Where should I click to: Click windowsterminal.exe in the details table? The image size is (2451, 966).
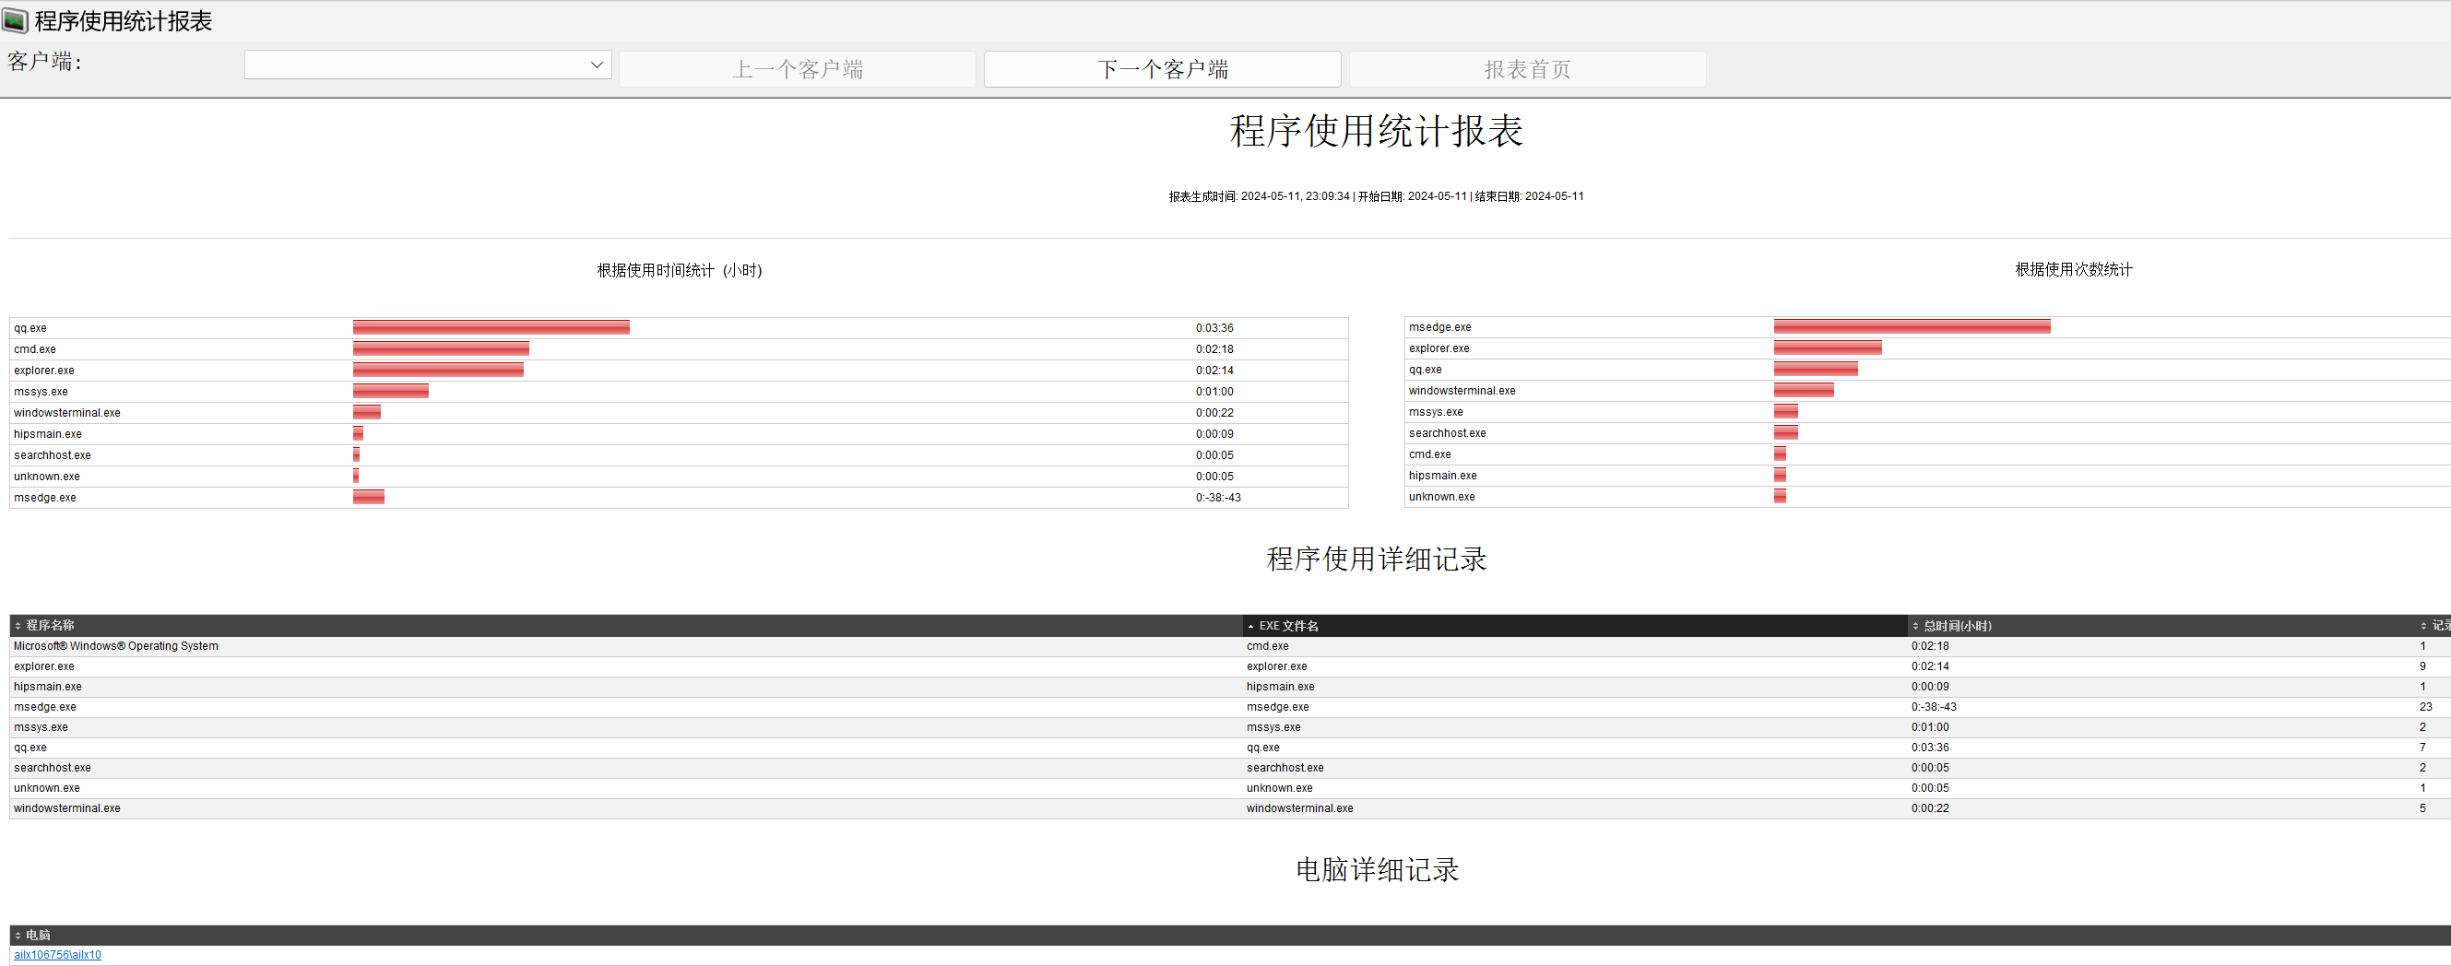pos(66,808)
